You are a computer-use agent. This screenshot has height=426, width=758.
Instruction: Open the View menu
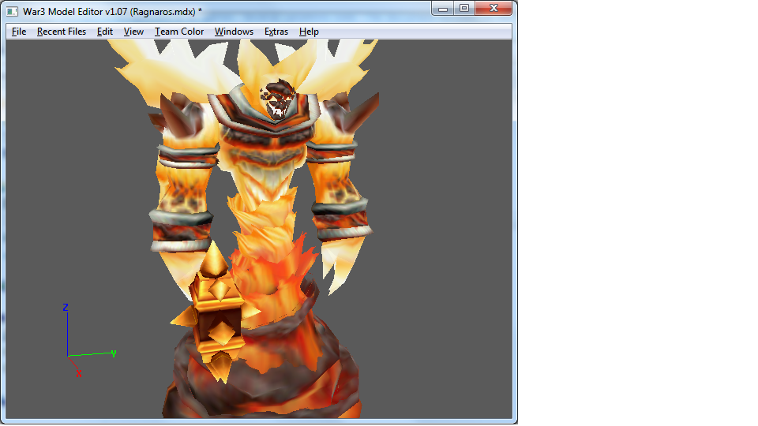(133, 32)
